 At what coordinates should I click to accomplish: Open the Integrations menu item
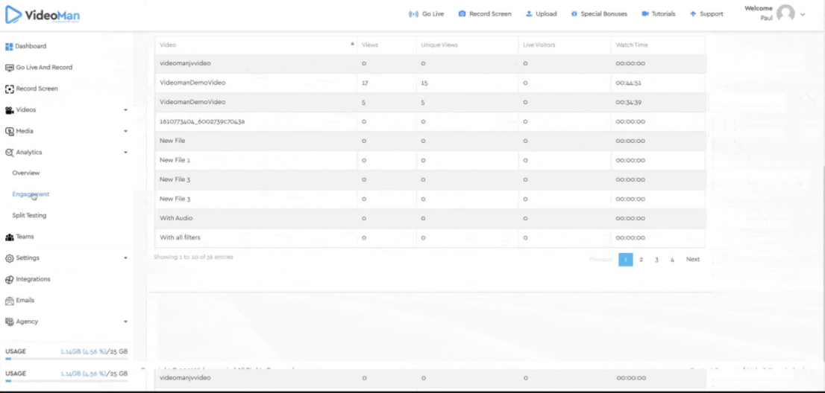[33, 279]
